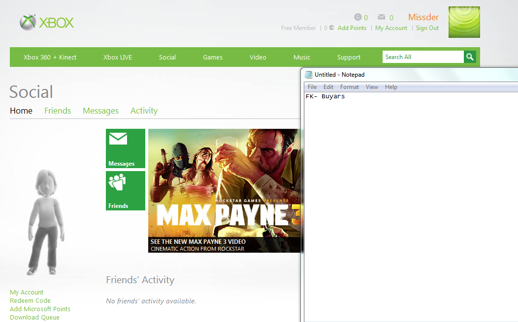Click the Sign Out link
The image size is (518, 322).
click(427, 28)
